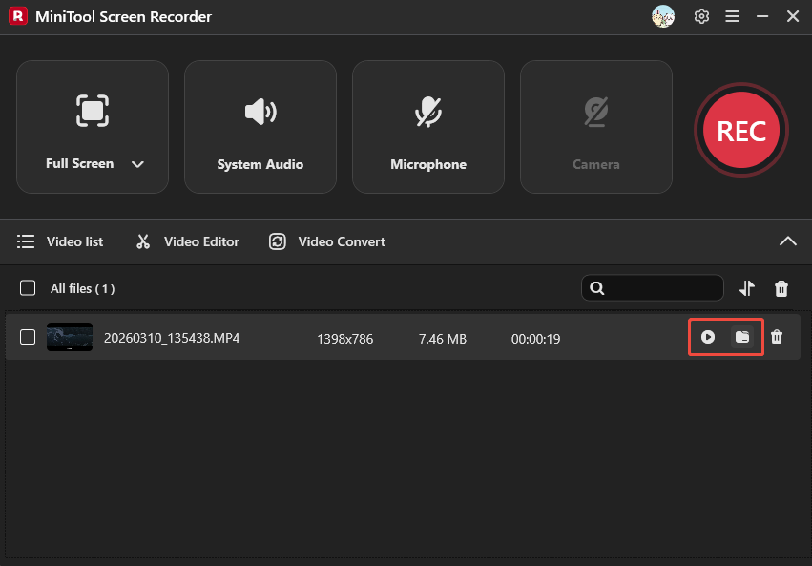
Task: Select the checkbox for 20260310_135438.MP4
Action: (28, 338)
